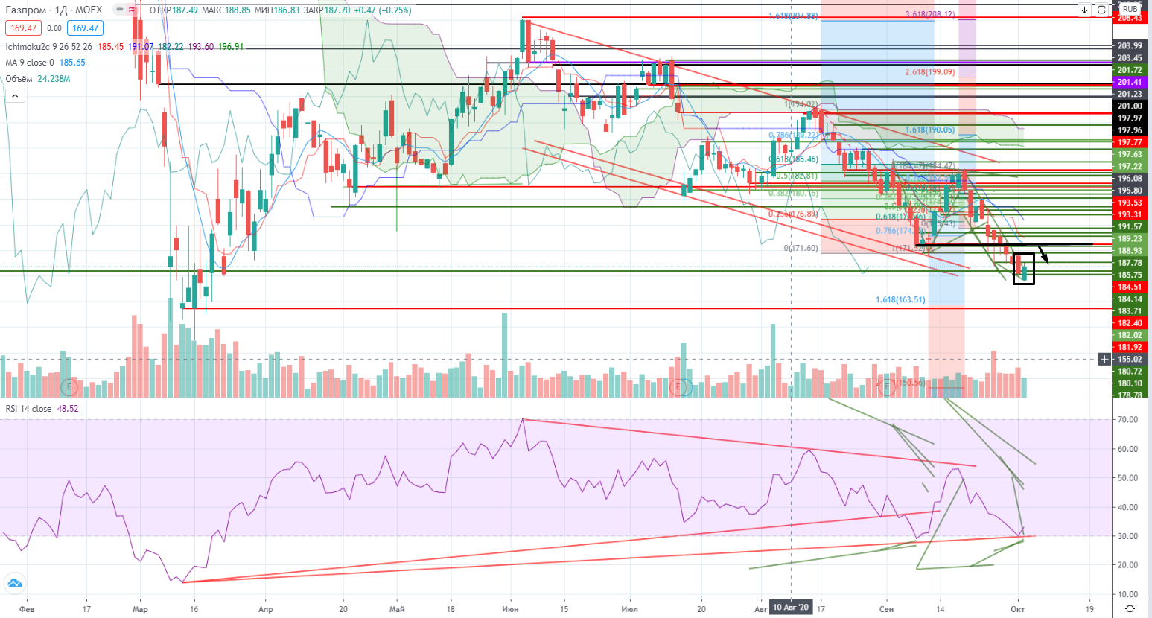Click the +0.47 (+0.25%) change value
The width and height of the screenshot is (1152, 618).
(382, 10)
